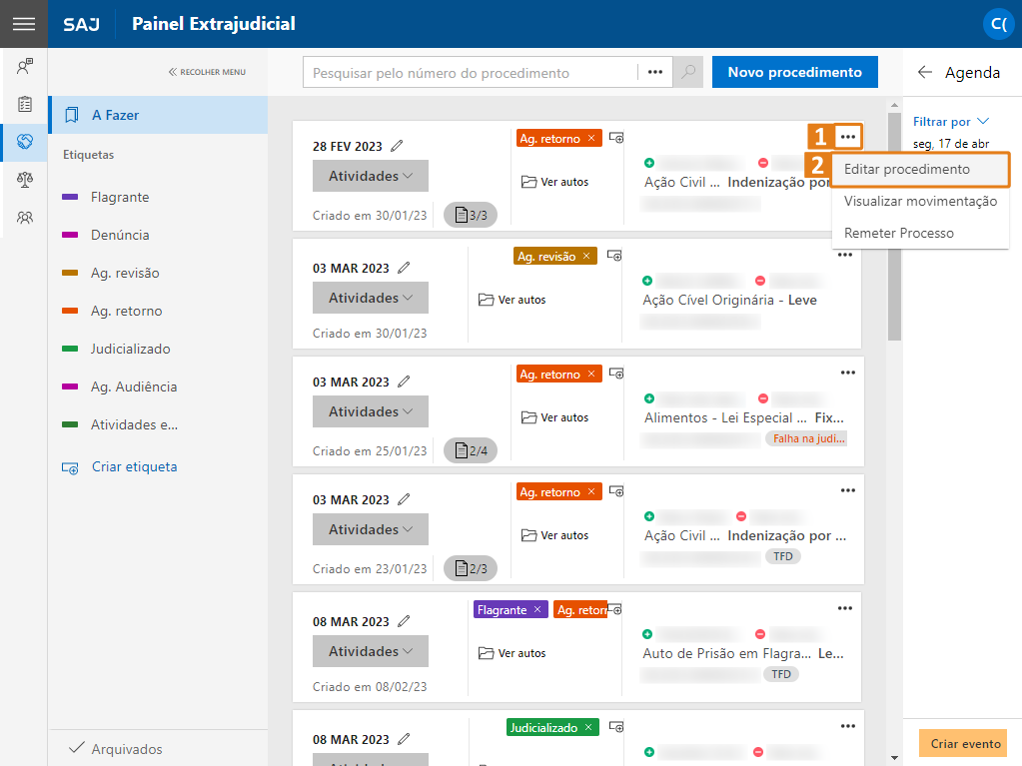Viewport: 1022px width, 766px height.
Task: Select the A Fazer section
Action: [x=159, y=115]
